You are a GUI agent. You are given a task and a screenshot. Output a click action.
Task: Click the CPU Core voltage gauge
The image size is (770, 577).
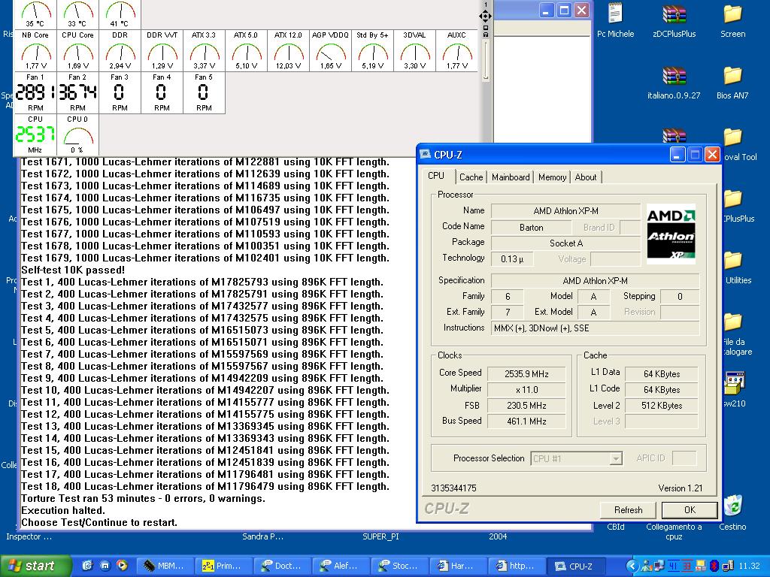[77, 51]
